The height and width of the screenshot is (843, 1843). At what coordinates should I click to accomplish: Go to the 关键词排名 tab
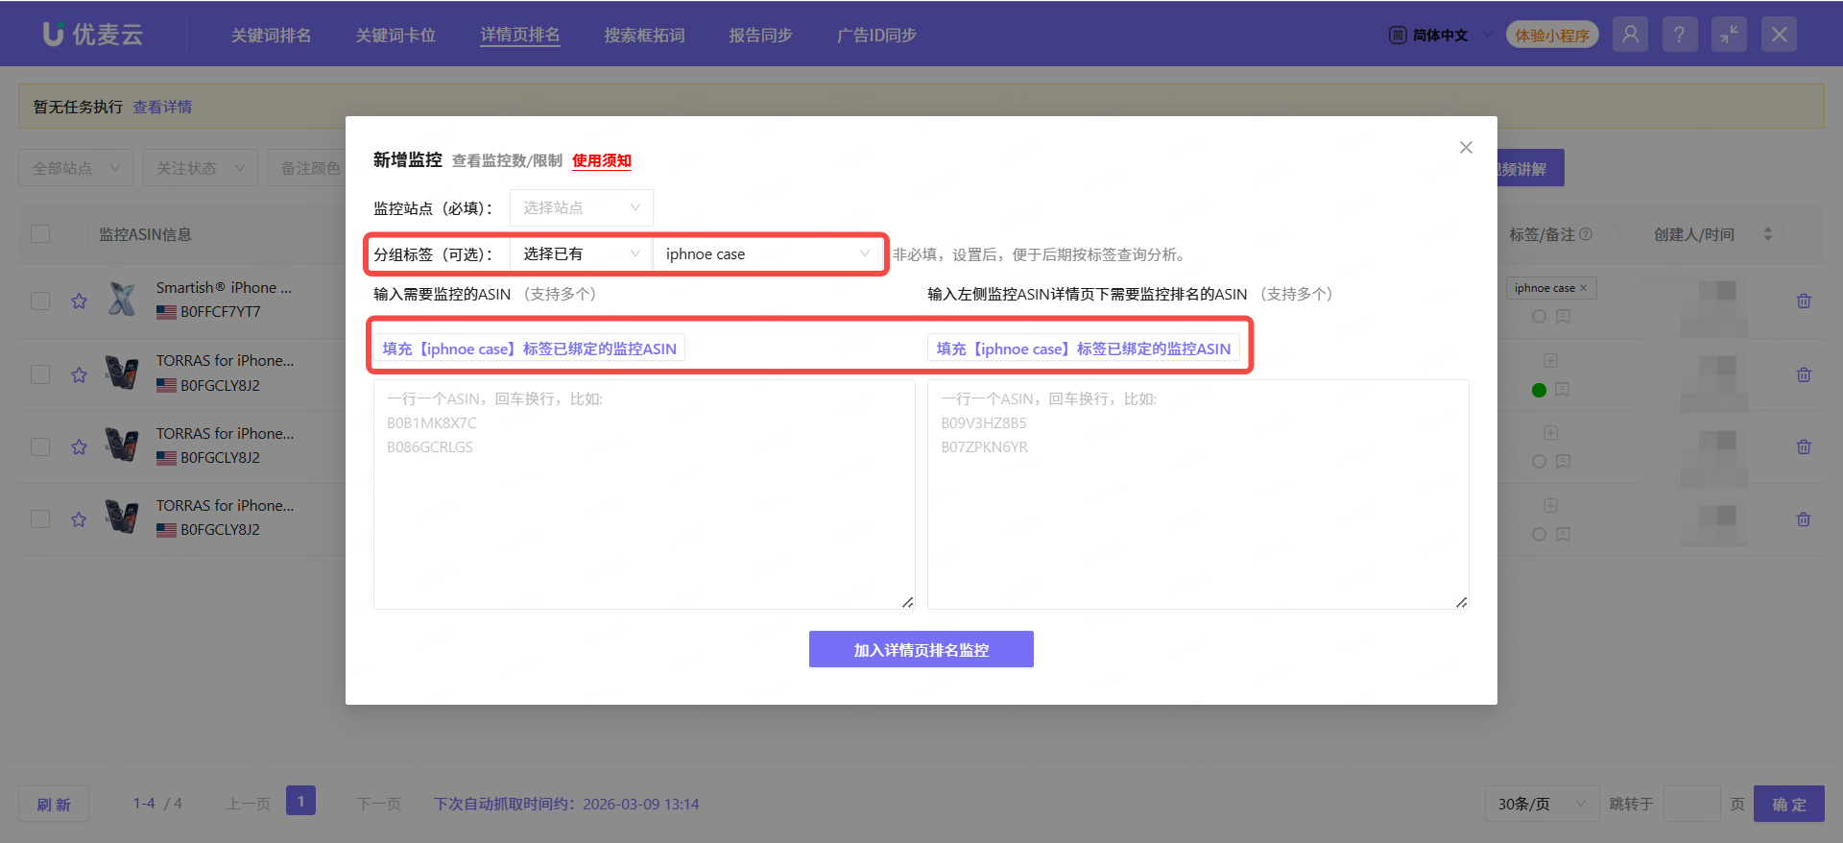(272, 36)
